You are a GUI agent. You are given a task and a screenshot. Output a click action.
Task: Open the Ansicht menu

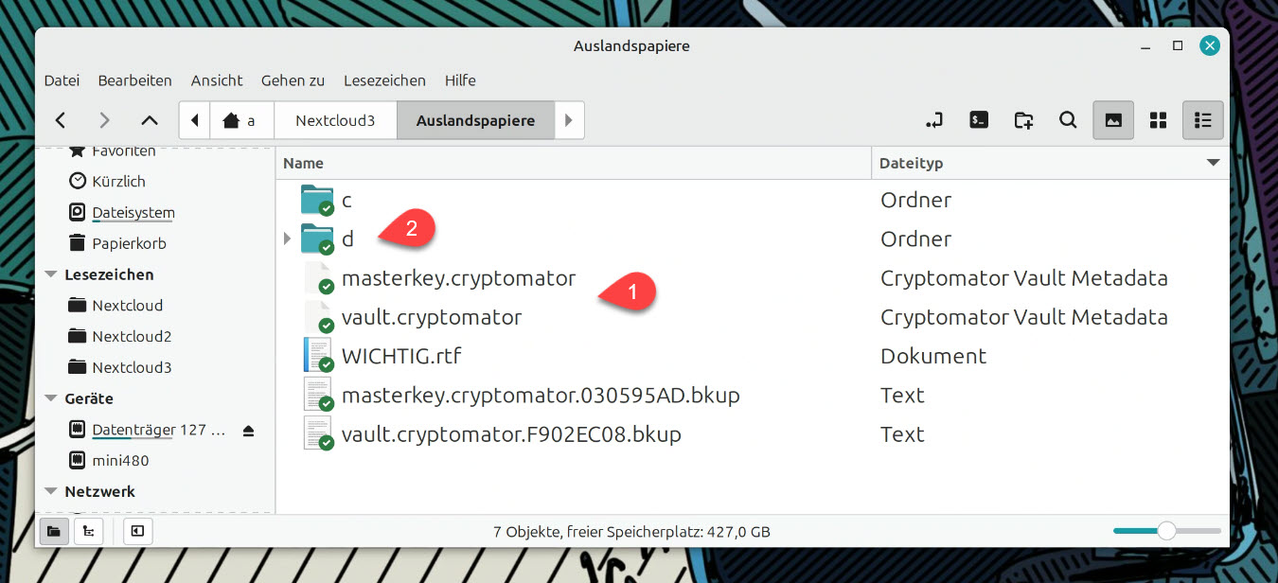click(217, 80)
